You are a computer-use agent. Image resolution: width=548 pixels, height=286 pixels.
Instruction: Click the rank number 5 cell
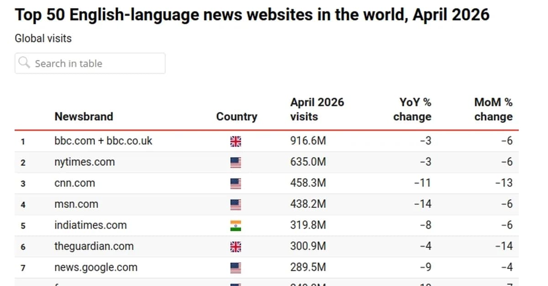click(23, 226)
